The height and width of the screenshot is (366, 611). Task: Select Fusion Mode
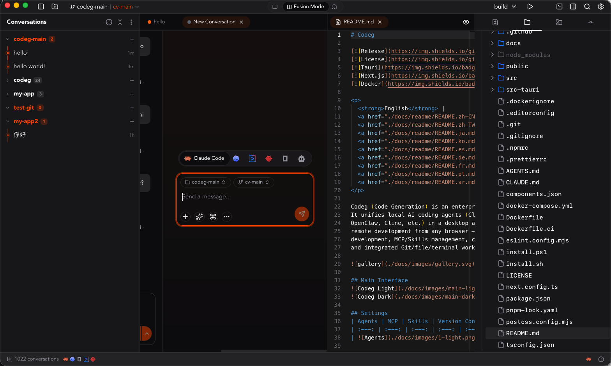click(x=305, y=7)
